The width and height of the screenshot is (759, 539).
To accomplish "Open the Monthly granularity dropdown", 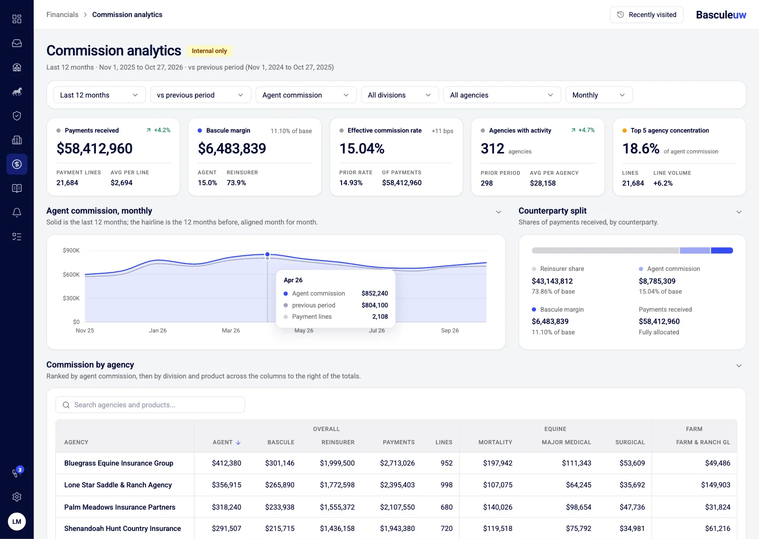I will tap(599, 95).
